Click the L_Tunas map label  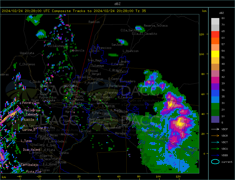(26, 141)
